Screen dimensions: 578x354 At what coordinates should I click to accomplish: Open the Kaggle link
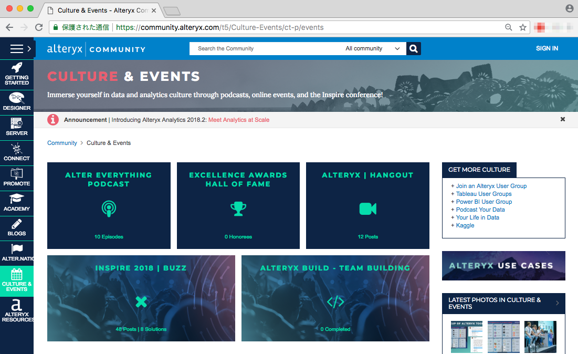[x=465, y=226]
